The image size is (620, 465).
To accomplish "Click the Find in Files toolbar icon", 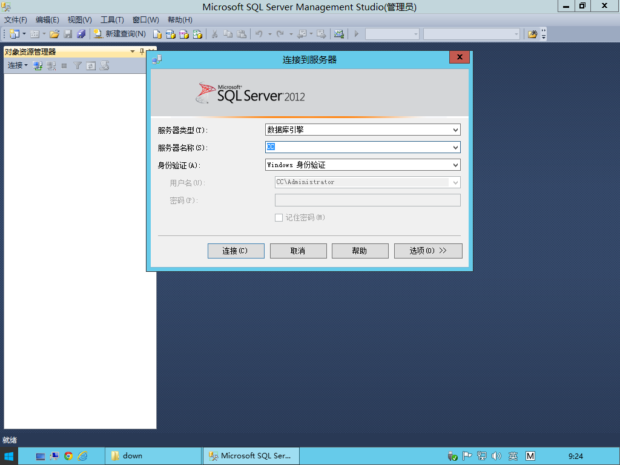I will (x=533, y=34).
